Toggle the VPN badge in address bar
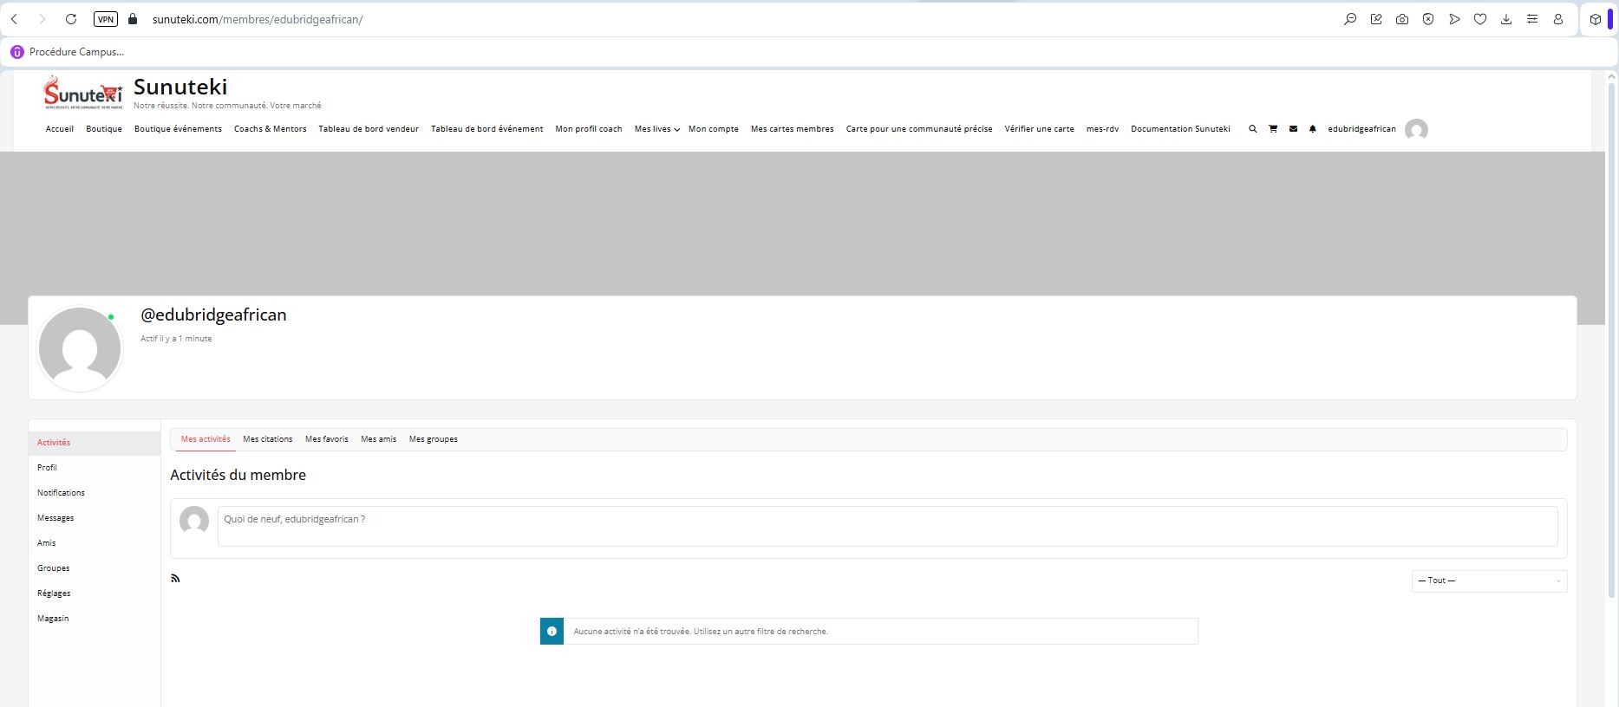1619x707 pixels. coord(105,19)
